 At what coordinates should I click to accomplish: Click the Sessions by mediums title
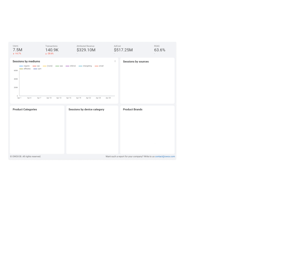click(x=26, y=62)
